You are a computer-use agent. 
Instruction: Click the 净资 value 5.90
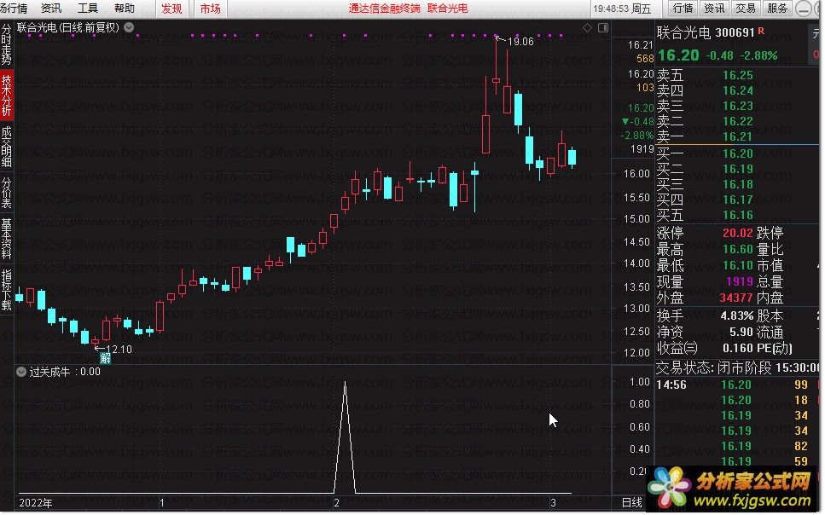741,333
